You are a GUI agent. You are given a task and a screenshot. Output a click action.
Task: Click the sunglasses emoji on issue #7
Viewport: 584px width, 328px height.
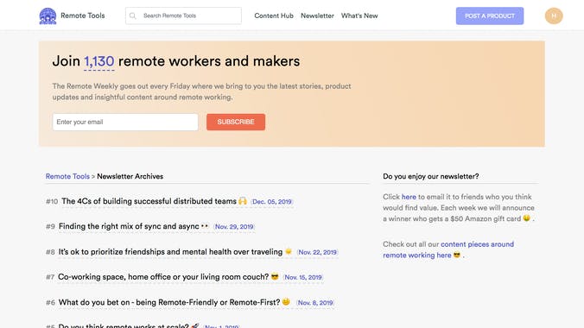point(275,276)
